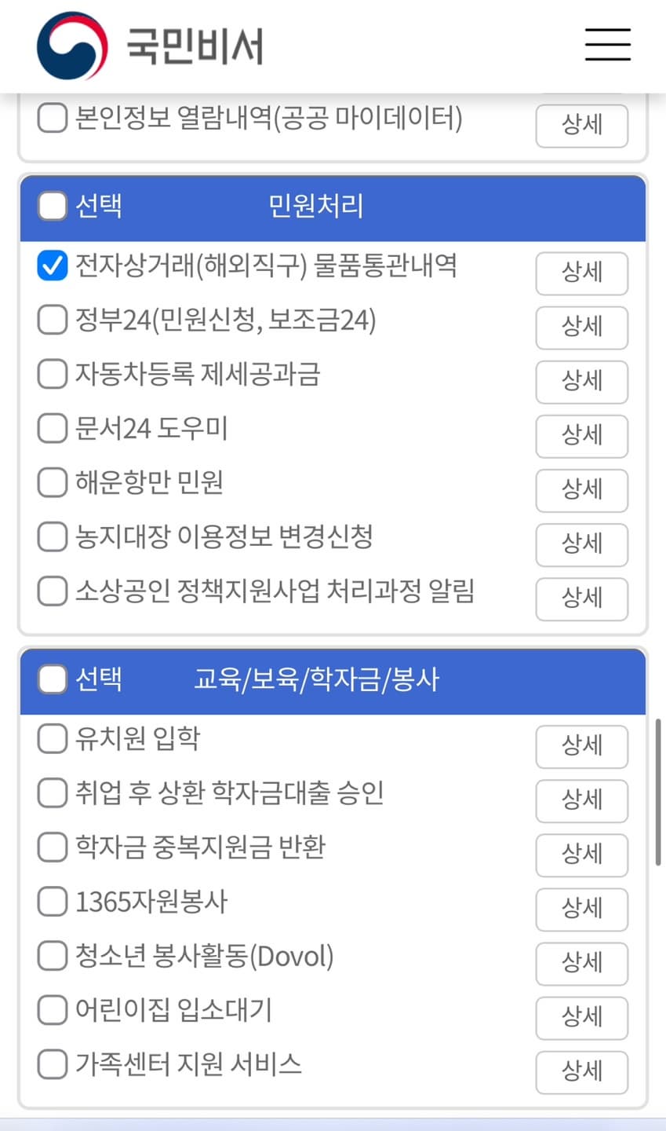666x1131 pixels.
Task: Enable 소상공인 정책지원사업 처리과정 알림
Action: coord(52,591)
